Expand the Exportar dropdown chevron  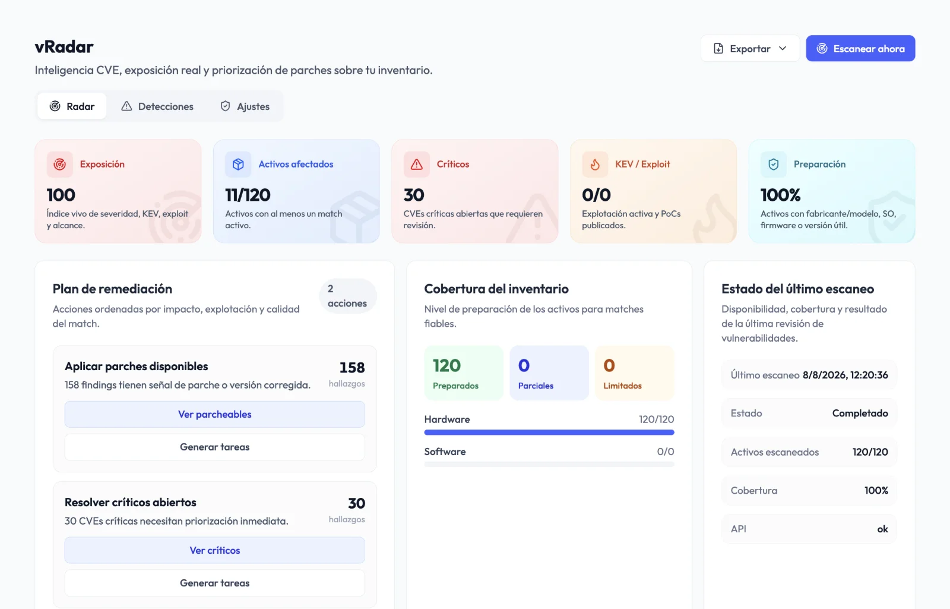[x=783, y=49]
